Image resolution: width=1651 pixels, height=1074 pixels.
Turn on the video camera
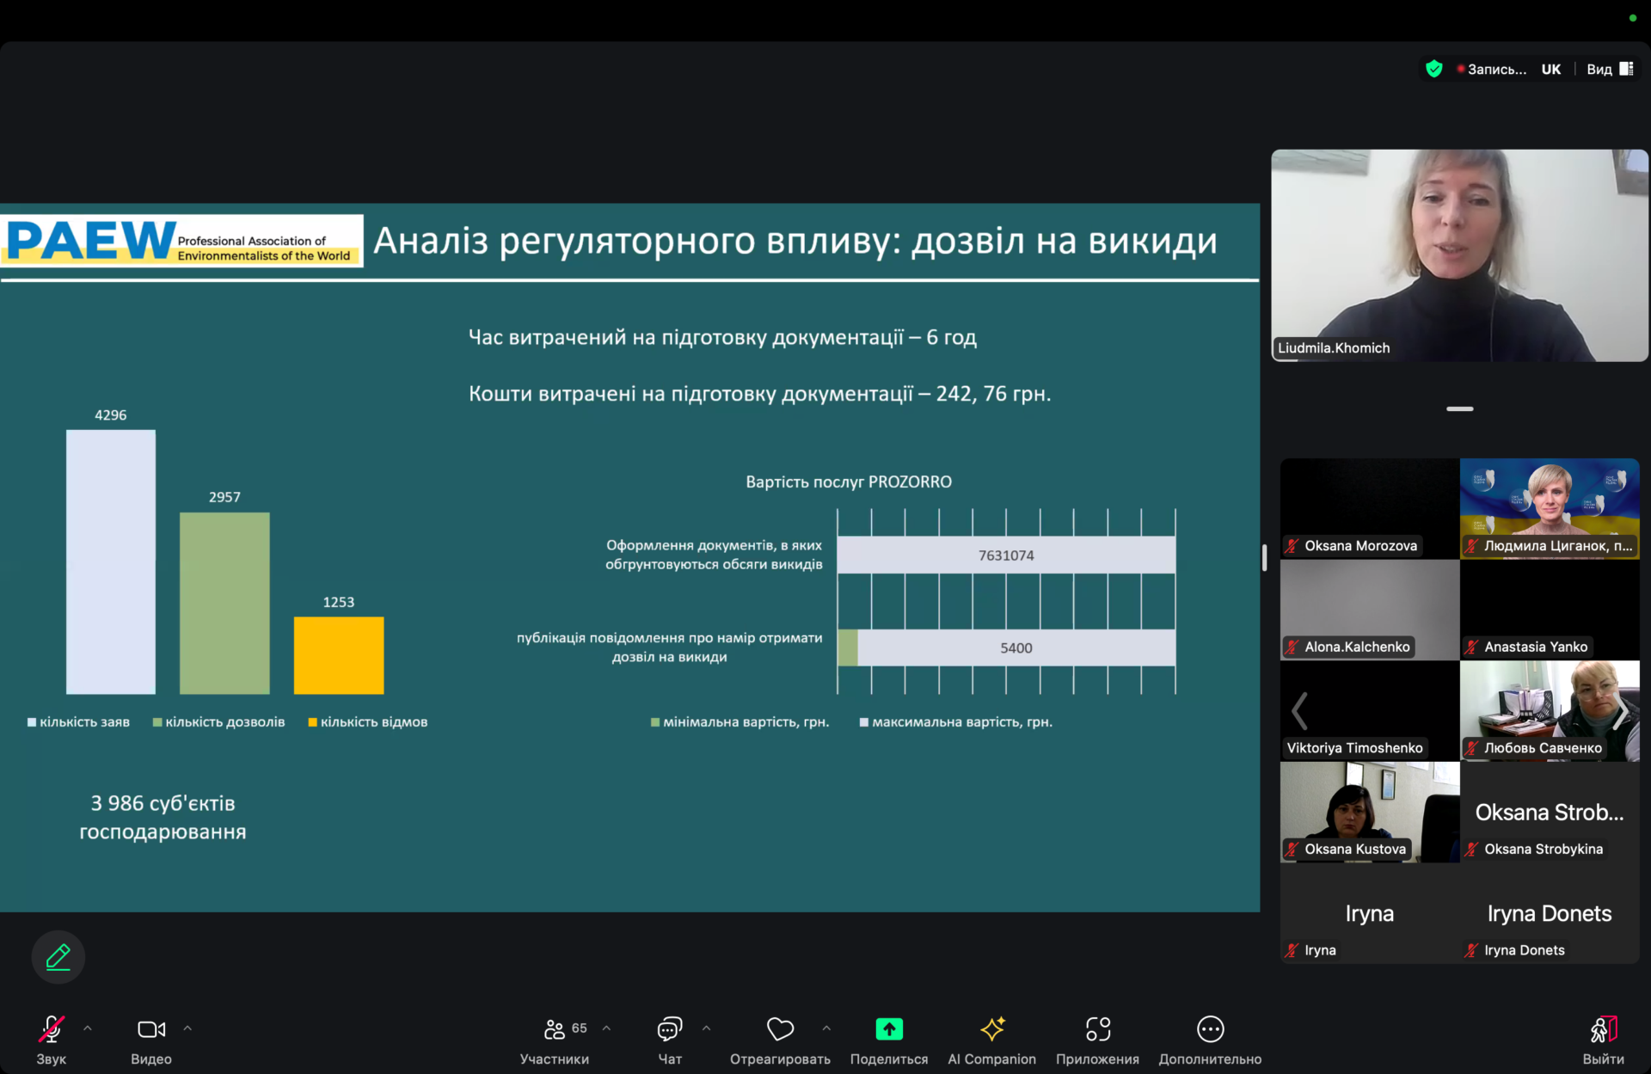(x=151, y=1029)
